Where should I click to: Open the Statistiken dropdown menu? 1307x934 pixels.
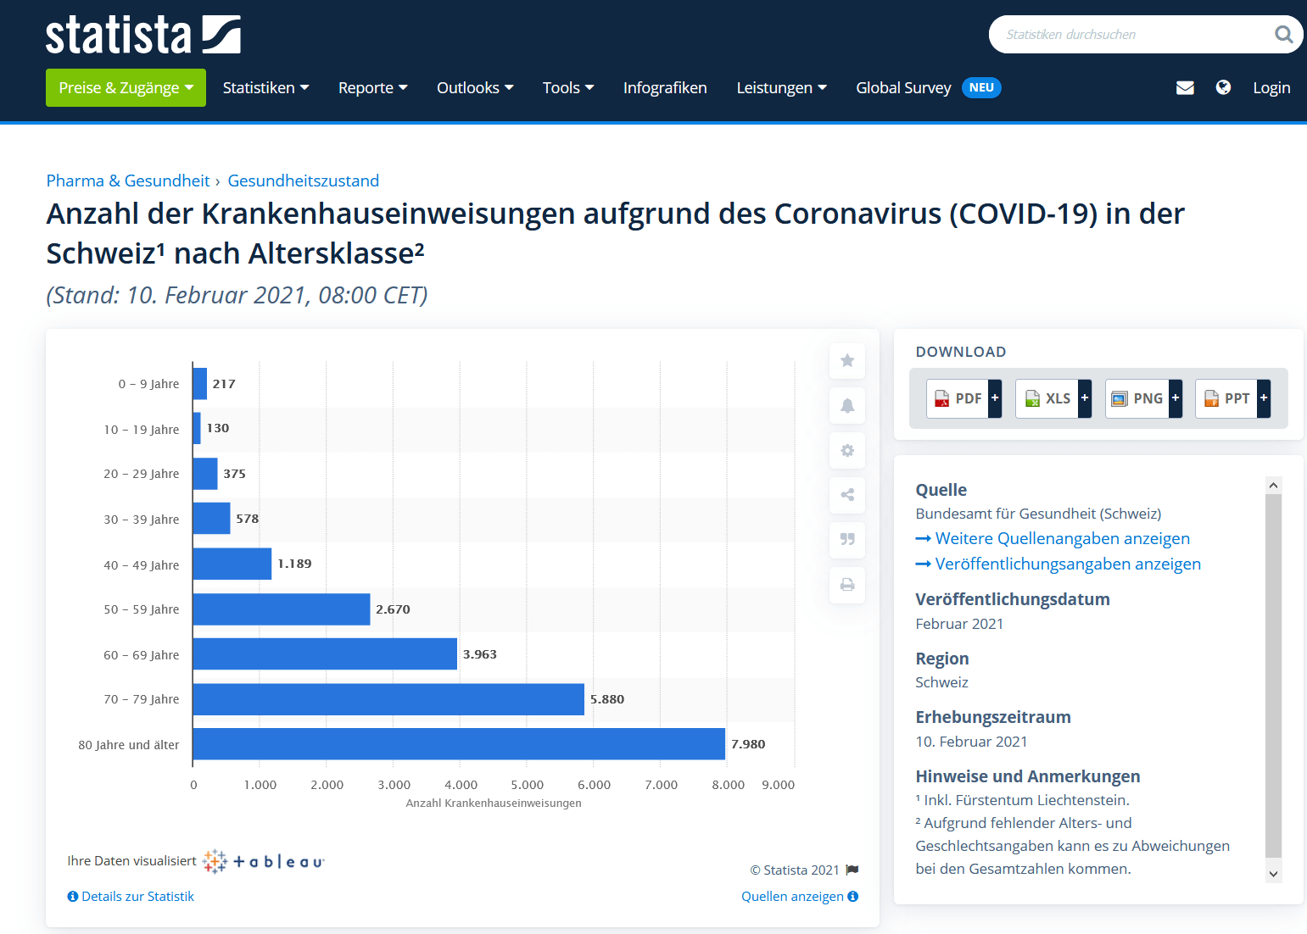click(x=265, y=87)
